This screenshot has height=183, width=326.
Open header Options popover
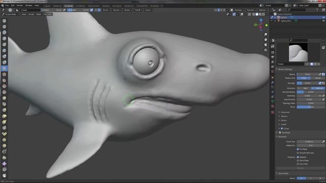(x=263, y=10)
